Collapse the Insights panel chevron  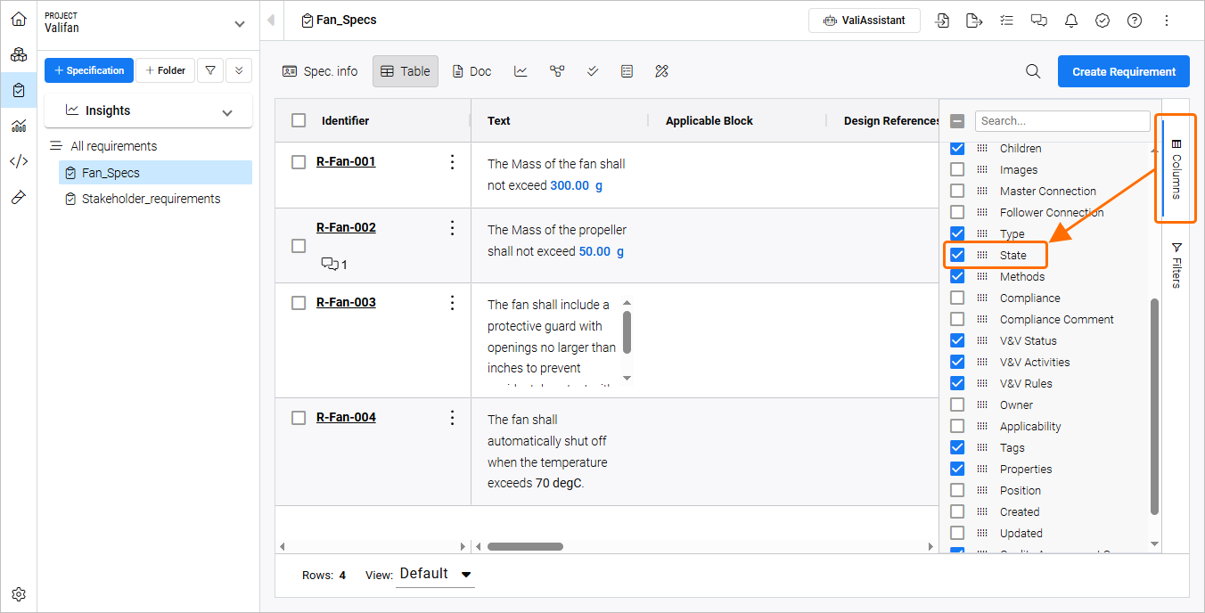[x=227, y=112]
